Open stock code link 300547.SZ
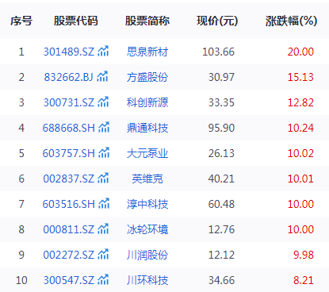 point(69,280)
